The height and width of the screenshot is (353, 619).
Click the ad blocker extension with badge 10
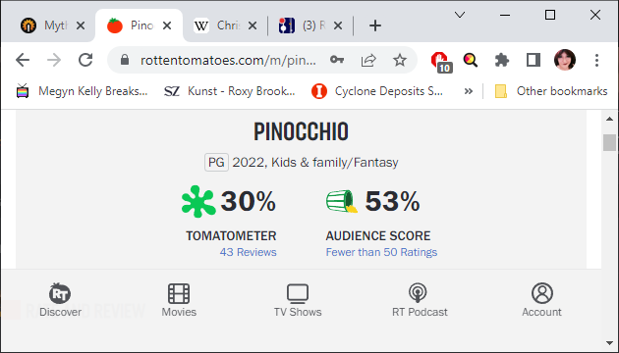click(x=441, y=62)
